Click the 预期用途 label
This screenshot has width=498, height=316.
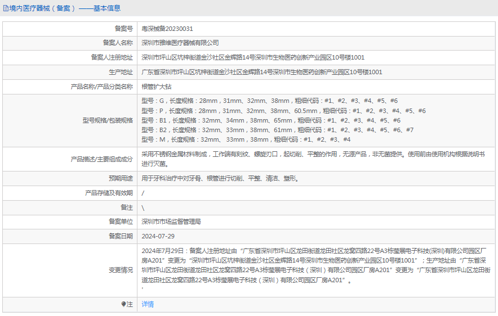pos(121,178)
